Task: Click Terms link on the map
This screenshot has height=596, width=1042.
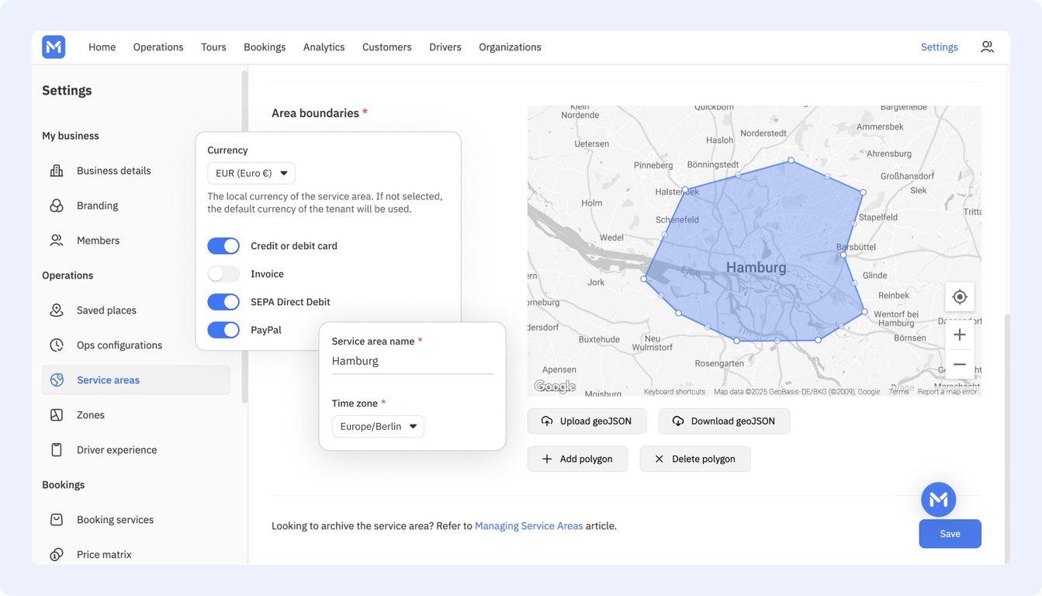Action: point(898,392)
